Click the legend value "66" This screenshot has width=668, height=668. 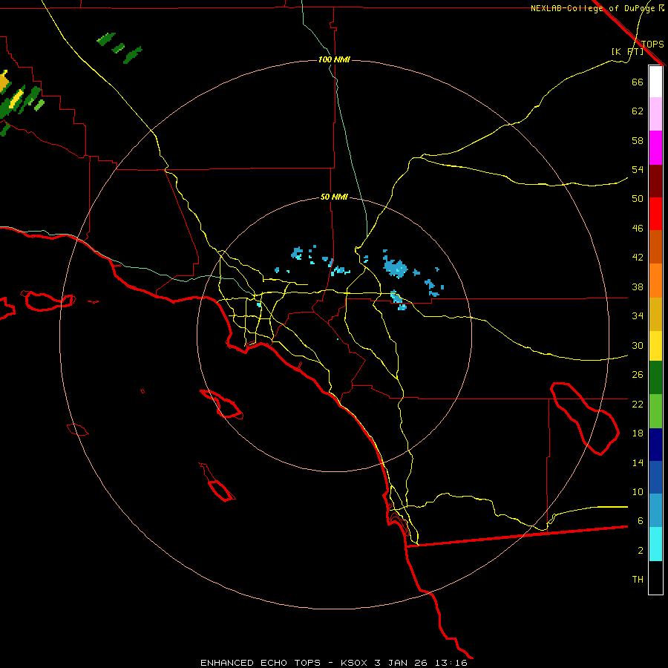coord(638,82)
